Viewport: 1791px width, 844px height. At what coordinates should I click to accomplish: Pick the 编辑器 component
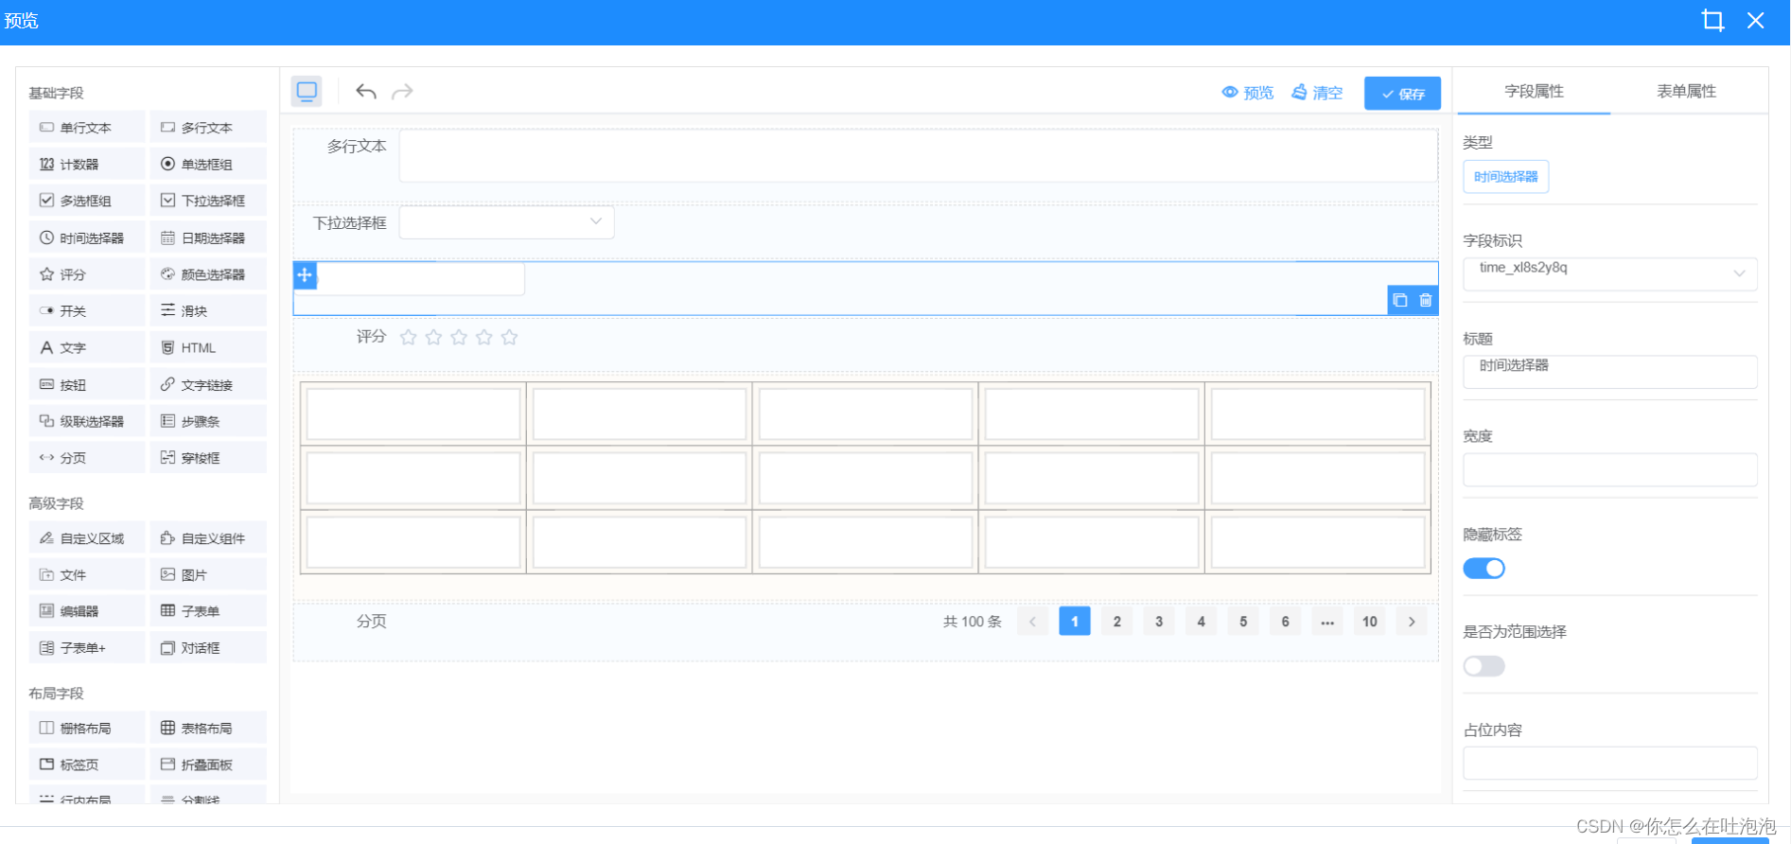[87, 611]
